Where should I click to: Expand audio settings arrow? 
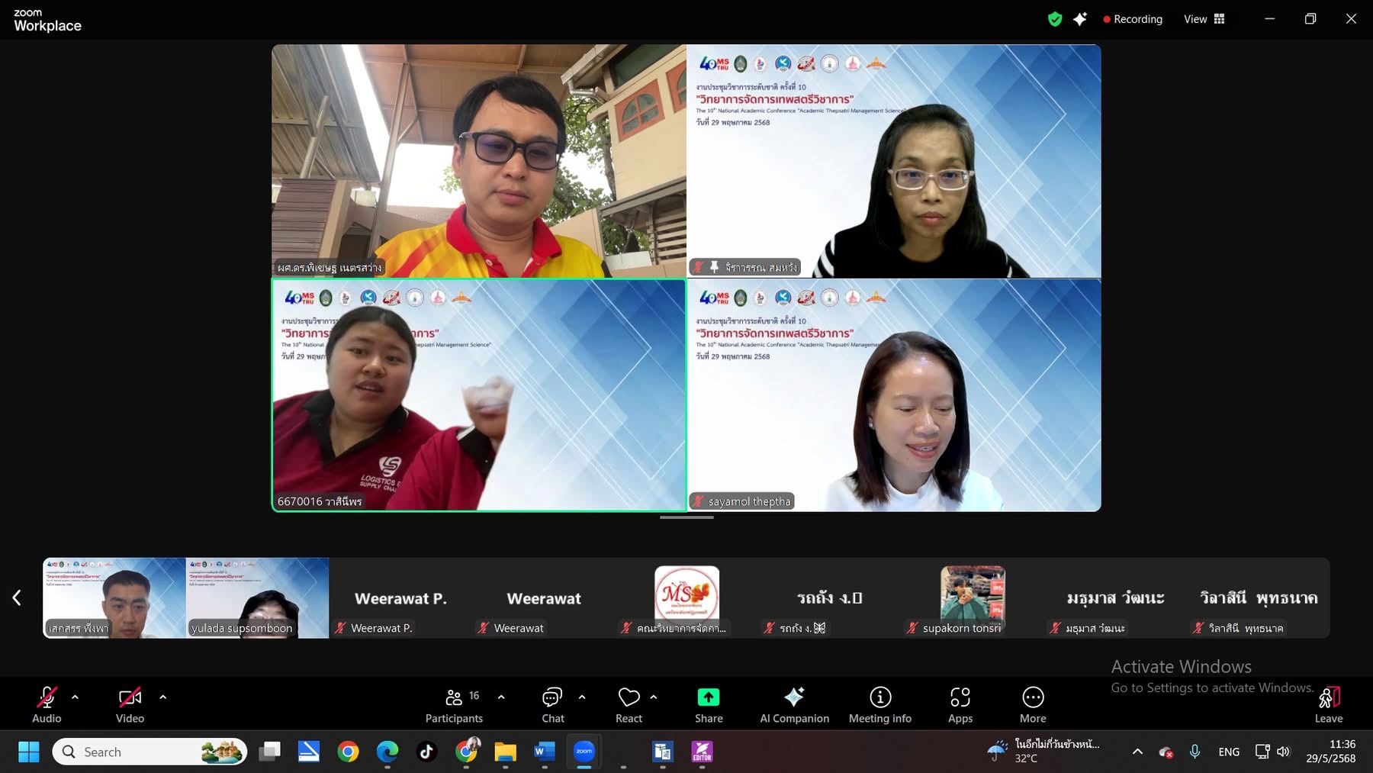tap(75, 697)
